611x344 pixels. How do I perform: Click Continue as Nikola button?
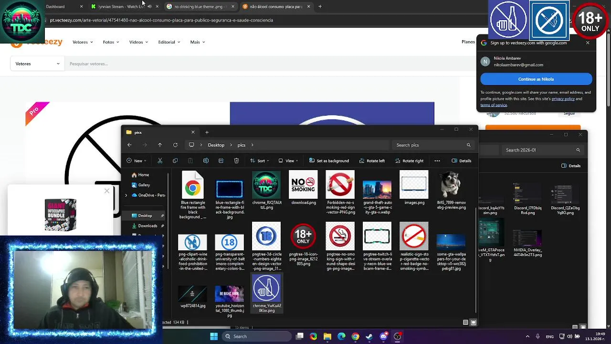tap(536, 79)
